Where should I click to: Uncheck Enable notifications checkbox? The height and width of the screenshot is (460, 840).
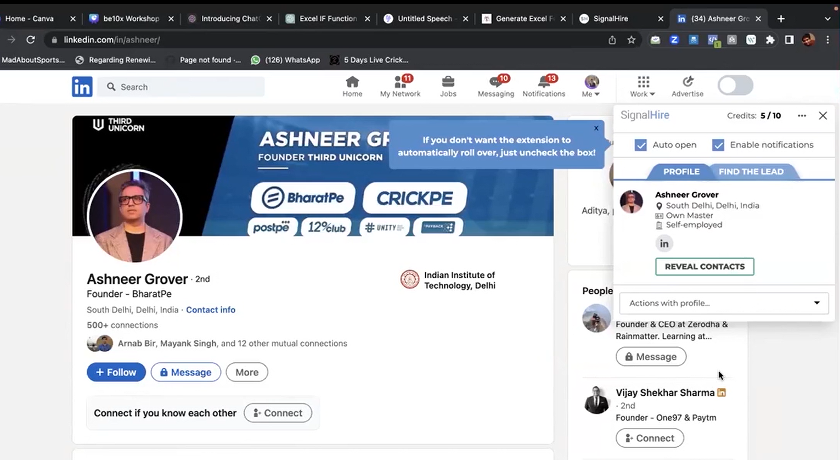click(718, 145)
